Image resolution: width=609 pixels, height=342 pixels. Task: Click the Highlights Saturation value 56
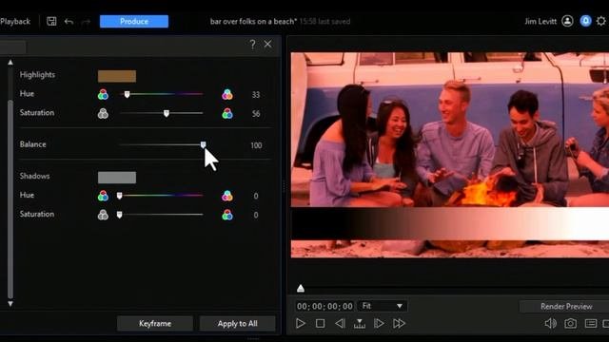[256, 114]
